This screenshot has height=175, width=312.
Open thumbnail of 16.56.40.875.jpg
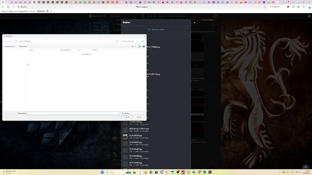tap(125, 137)
